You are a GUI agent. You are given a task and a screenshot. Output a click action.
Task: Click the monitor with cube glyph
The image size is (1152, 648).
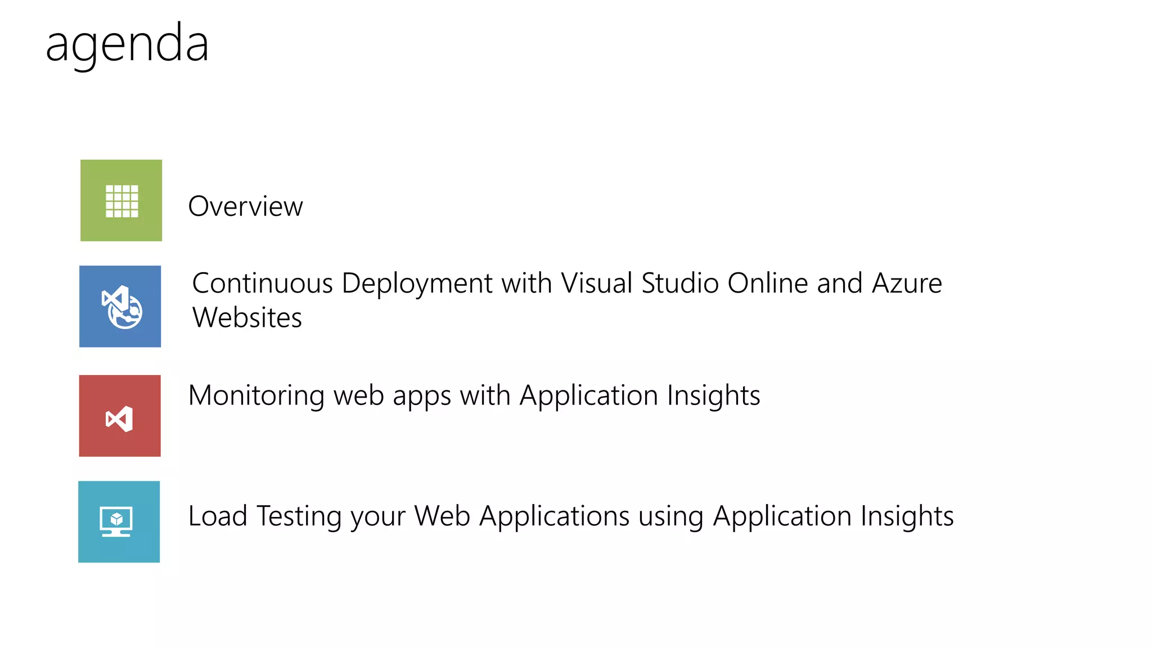(116, 521)
